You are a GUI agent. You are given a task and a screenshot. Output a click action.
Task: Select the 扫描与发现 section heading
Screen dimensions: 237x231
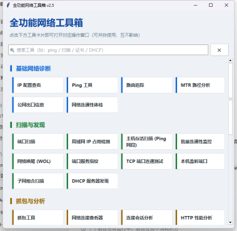click(31, 125)
